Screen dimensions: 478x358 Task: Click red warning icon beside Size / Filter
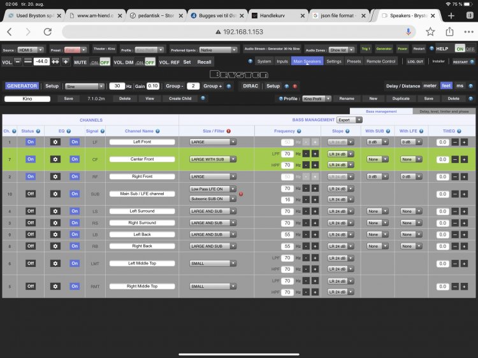(229, 131)
